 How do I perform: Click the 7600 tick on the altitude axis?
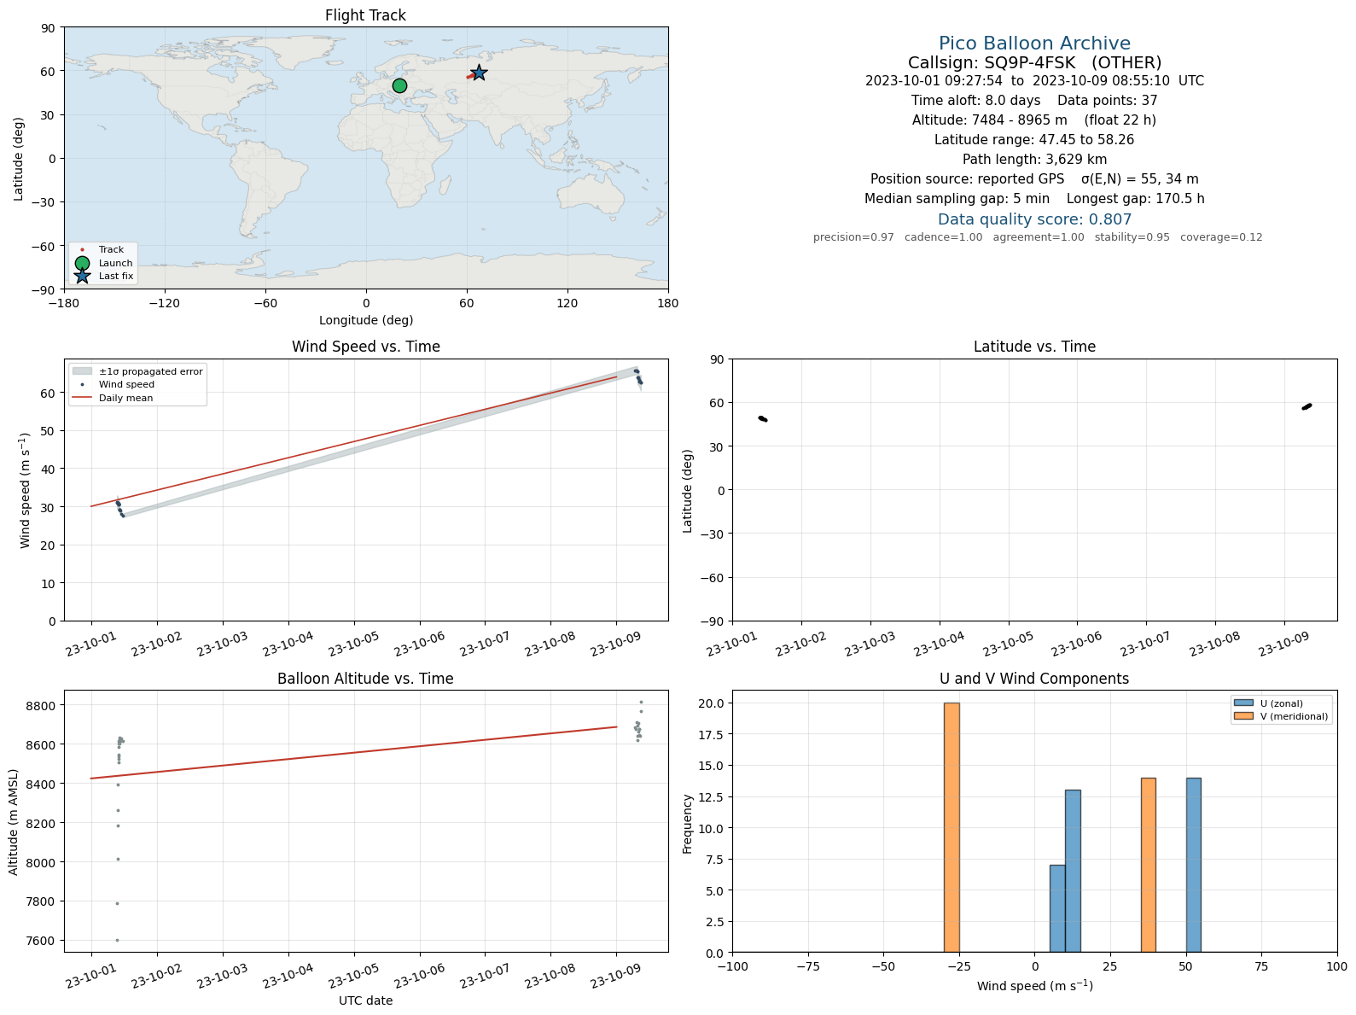coord(42,941)
